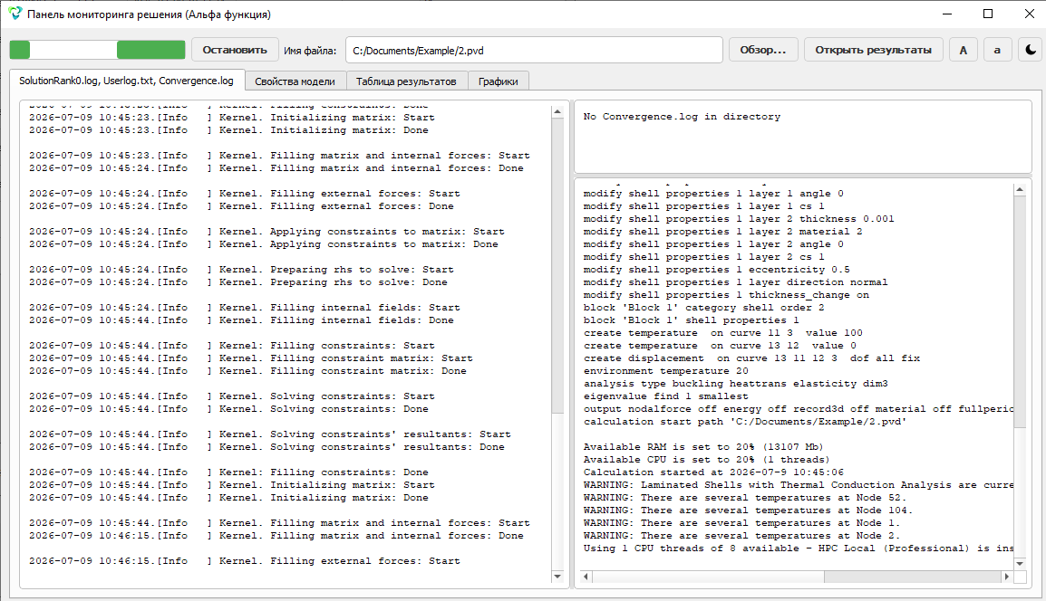1046x601 pixels.
Task: Click user log horizontal scroll left arrow
Action: pyautogui.click(x=586, y=577)
